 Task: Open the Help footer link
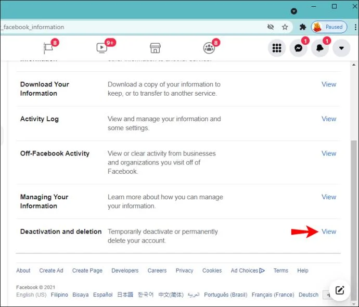pyautogui.click(x=303, y=271)
